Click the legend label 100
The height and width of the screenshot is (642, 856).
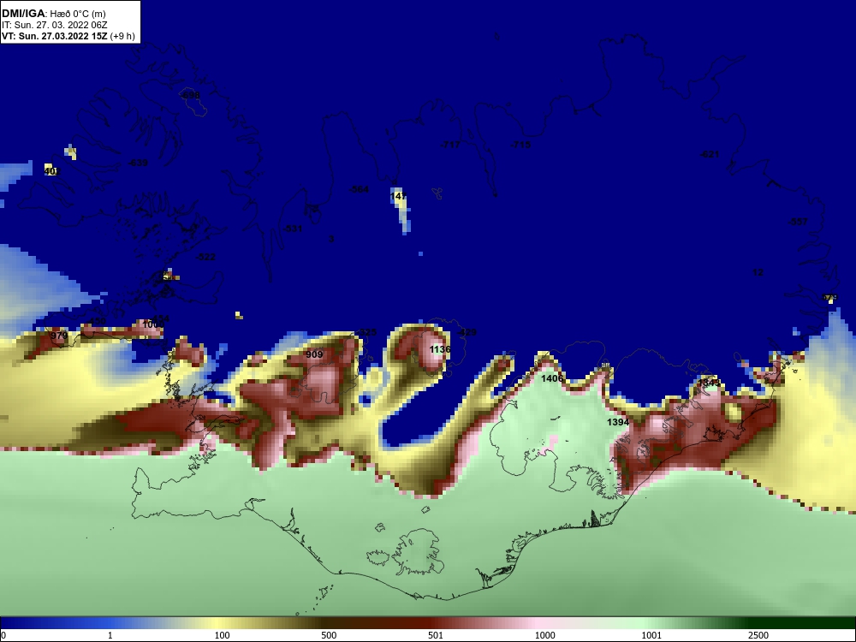223,635
